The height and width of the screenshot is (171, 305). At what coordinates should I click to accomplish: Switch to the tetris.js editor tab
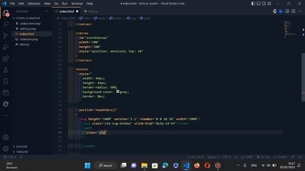(91, 11)
